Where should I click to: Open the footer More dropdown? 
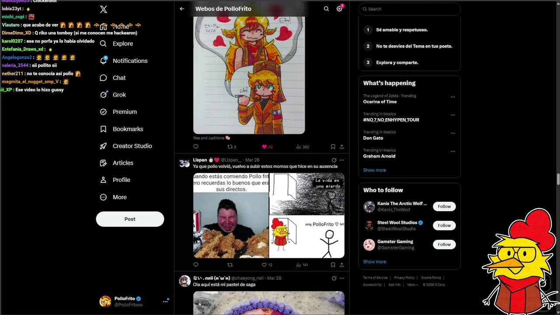coord(412,285)
